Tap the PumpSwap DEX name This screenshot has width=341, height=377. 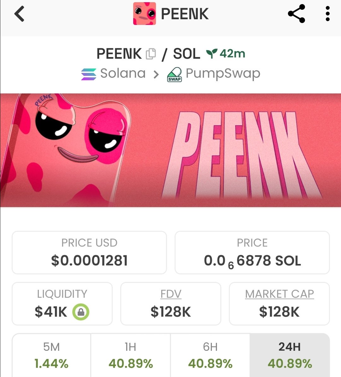(x=223, y=74)
